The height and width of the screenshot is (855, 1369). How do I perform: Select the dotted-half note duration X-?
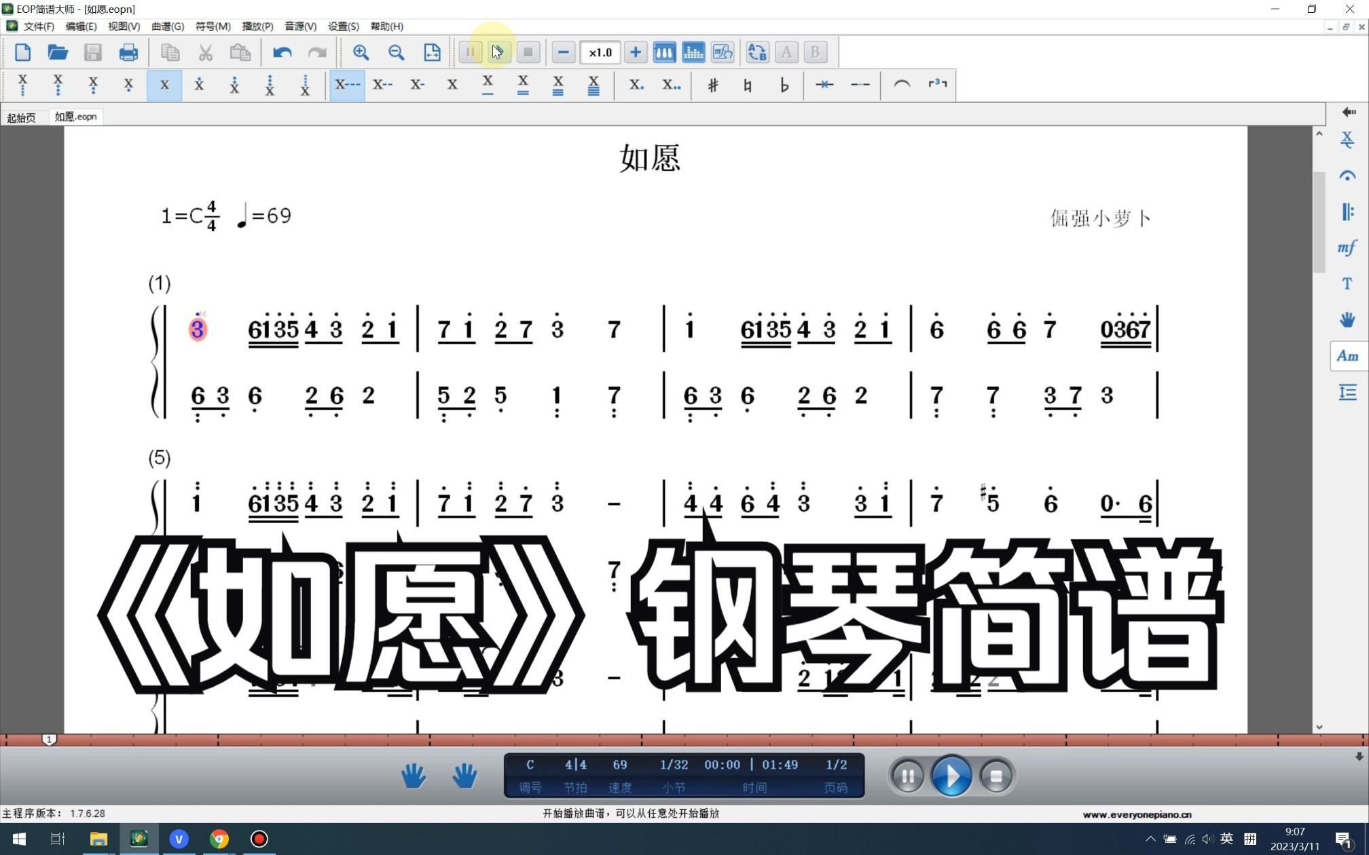tap(418, 85)
